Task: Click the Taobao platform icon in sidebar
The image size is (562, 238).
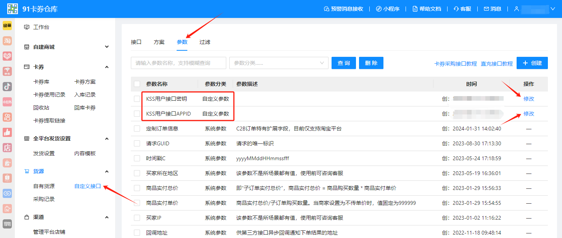Action: (x=7, y=41)
